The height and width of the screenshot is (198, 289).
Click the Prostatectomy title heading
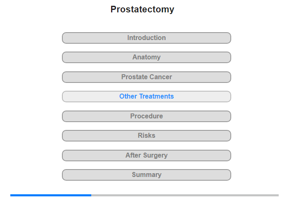click(142, 9)
